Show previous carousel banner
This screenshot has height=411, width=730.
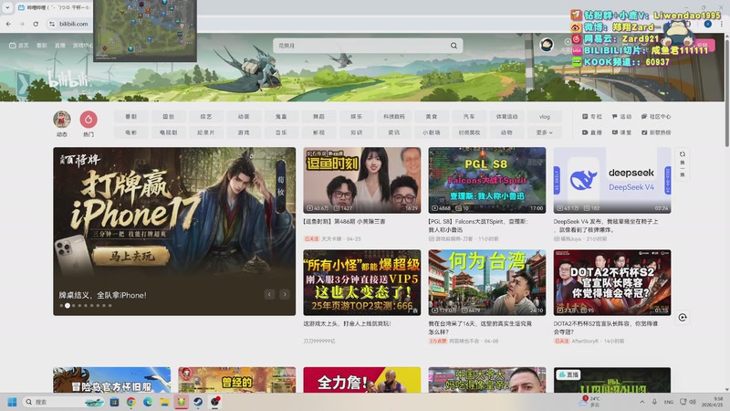pyautogui.click(x=269, y=294)
